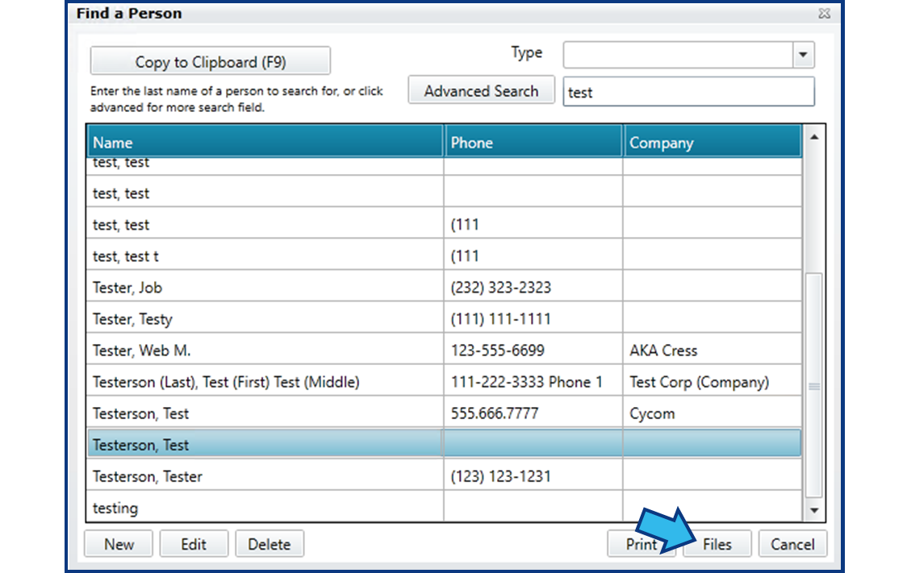Click phone number (232) 323-2323
The image size is (907, 573).
click(500, 287)
